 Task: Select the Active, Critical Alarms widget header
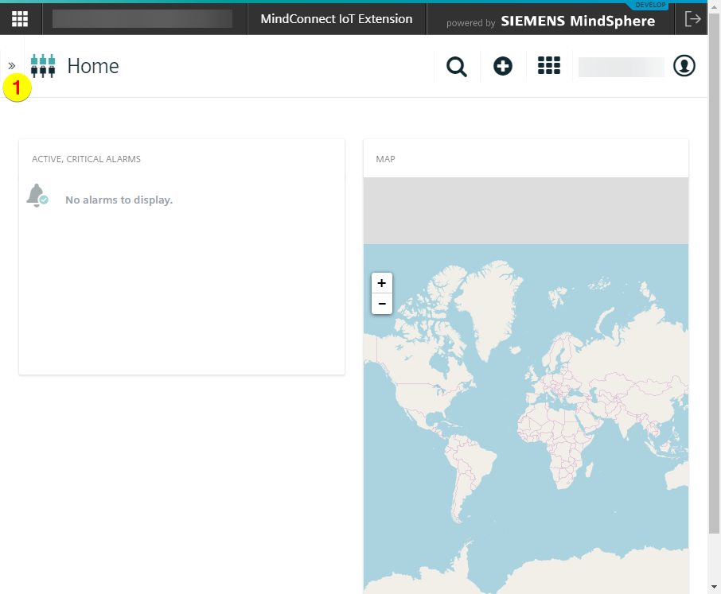[x=86, y=159]
